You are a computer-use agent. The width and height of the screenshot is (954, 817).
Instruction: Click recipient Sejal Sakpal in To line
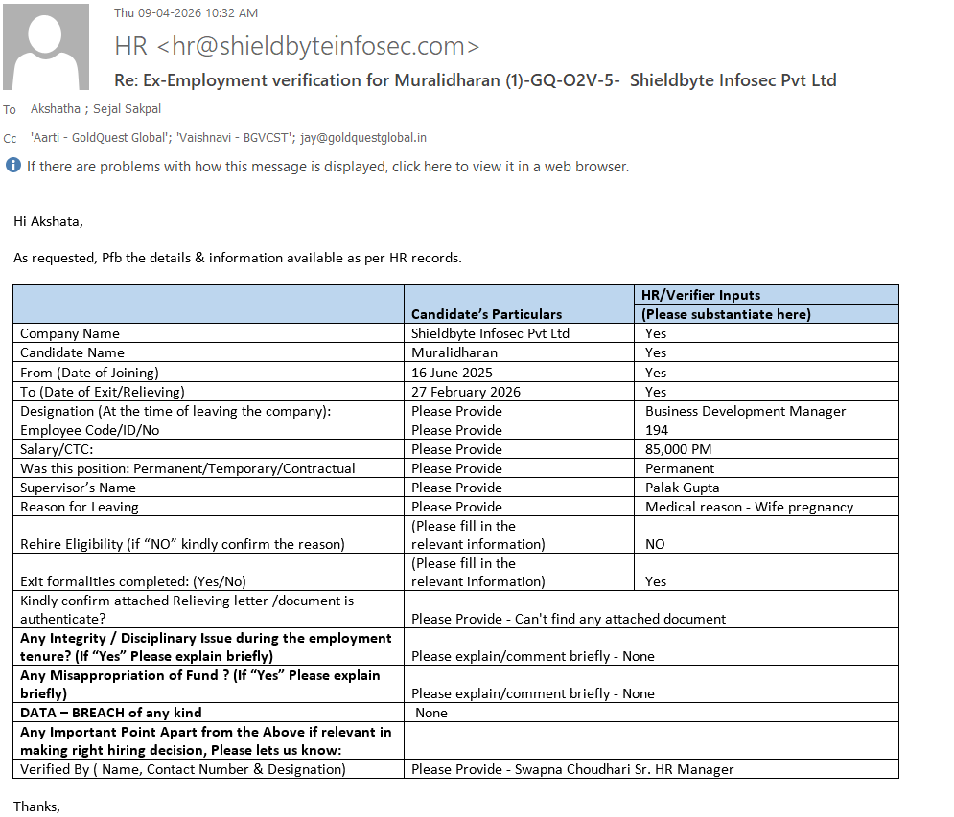click(127, 109)
